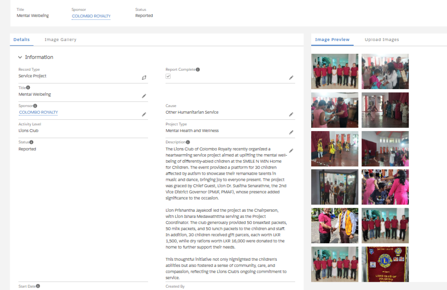Screen dimensions: 447x290
Task: Open thumbnail of hall with ceiling lights
Action: pos(385,148)
